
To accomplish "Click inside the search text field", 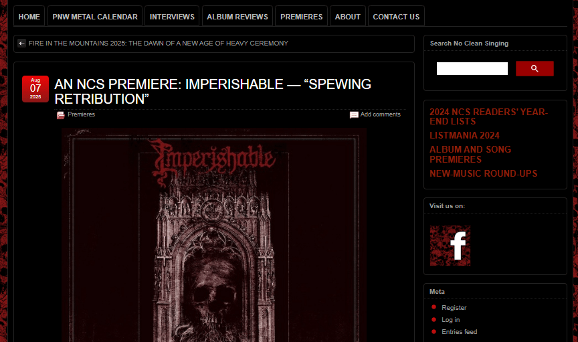I will [x=472, y=69].
